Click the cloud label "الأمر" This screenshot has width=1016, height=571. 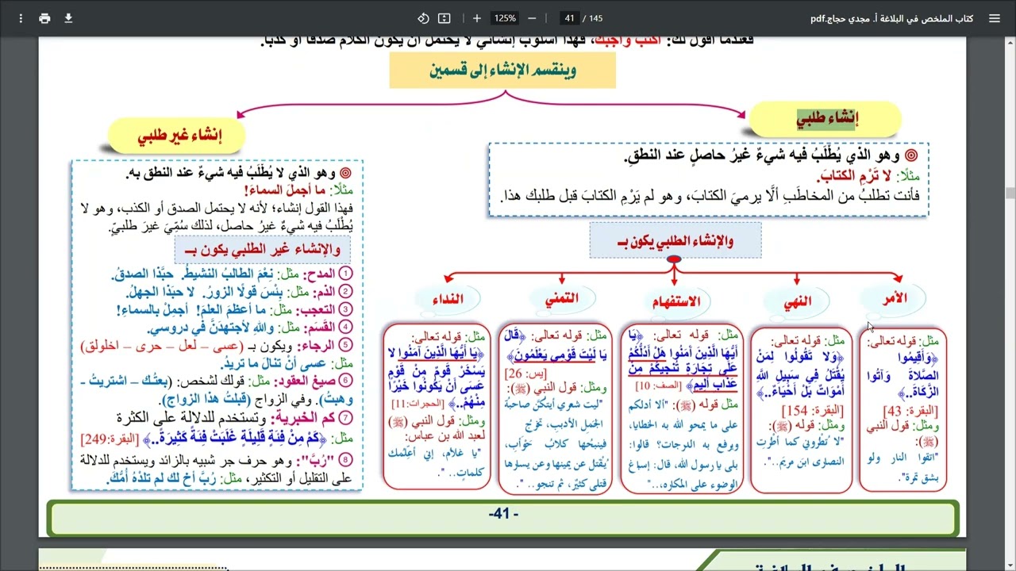pyautogui.click(x=895, y=298)
